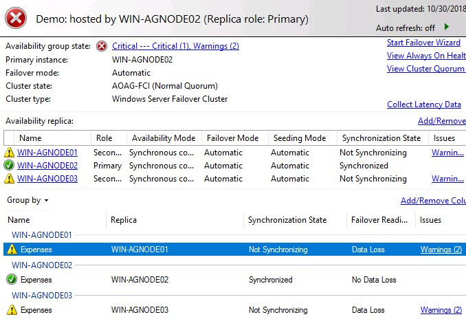The height and width of the screenshot is (319, 466).
Task: Open the Collect Latency Data link
Action: (x=424, y=104)
